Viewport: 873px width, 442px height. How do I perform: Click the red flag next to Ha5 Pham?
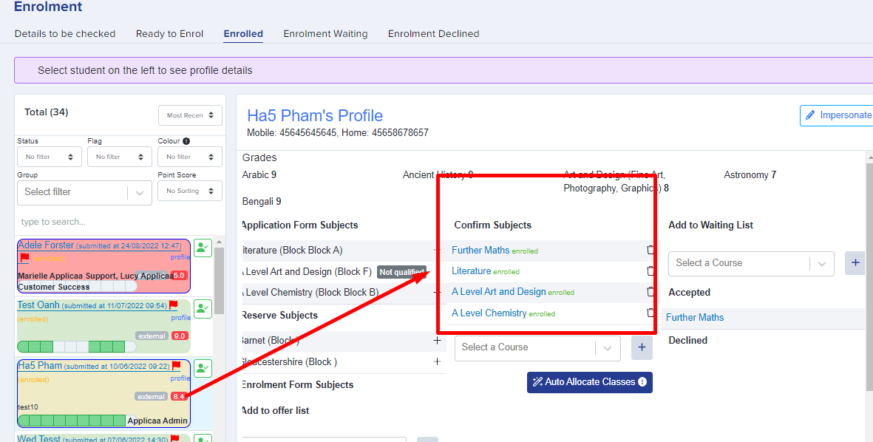pos(176,365)
